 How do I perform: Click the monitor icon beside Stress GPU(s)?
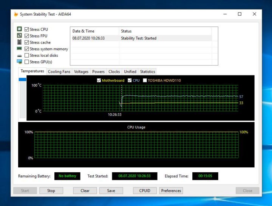[x=19, y=62]
